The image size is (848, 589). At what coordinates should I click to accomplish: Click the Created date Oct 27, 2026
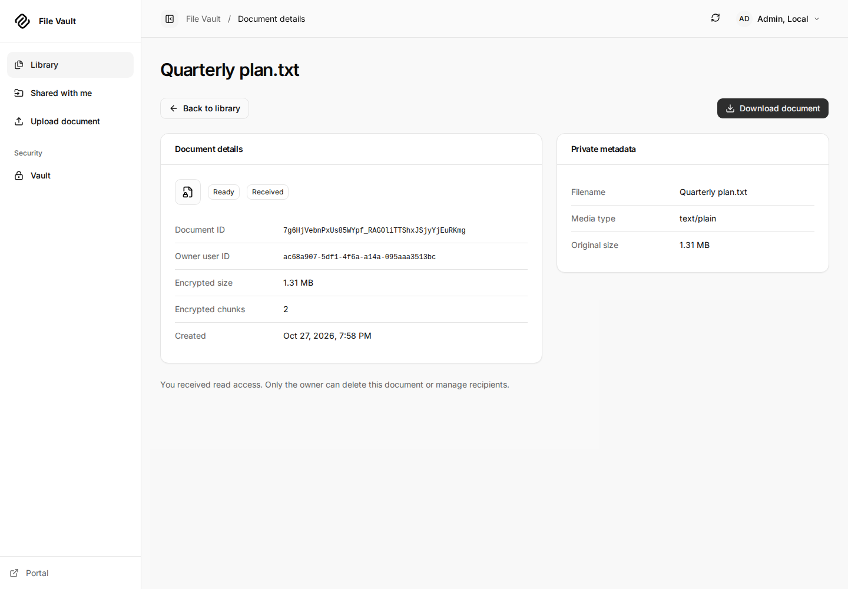point(327,336)
